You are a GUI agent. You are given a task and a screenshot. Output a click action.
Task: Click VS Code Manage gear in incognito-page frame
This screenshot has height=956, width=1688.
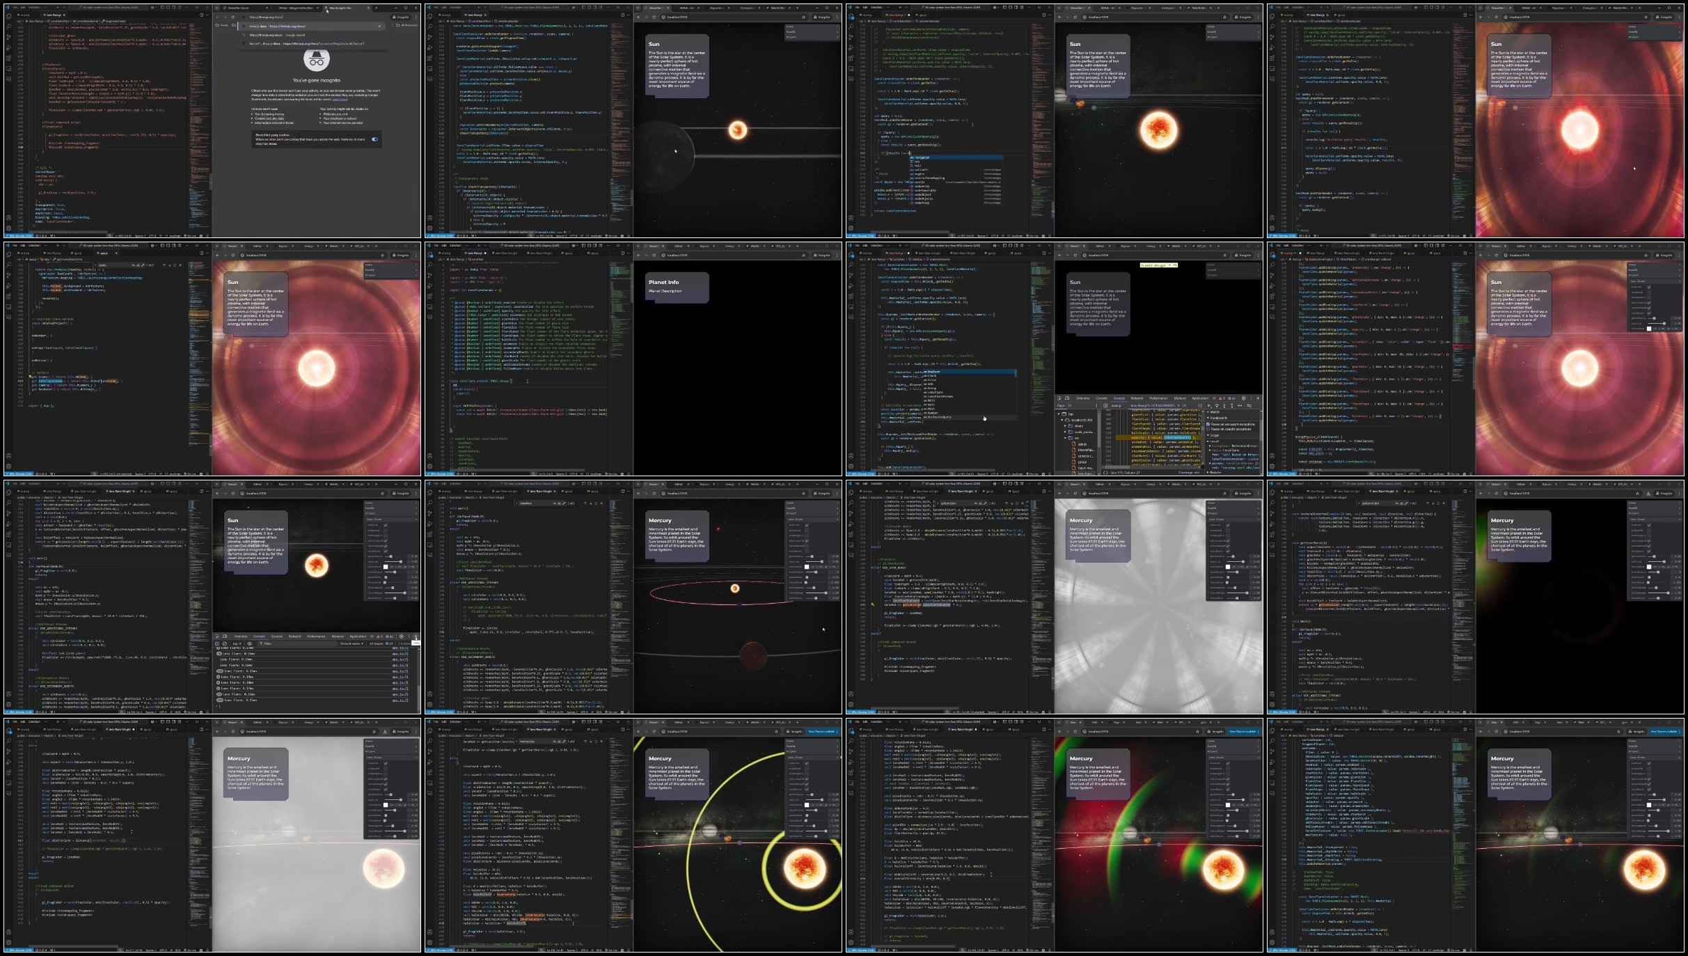tap(8, 228)
